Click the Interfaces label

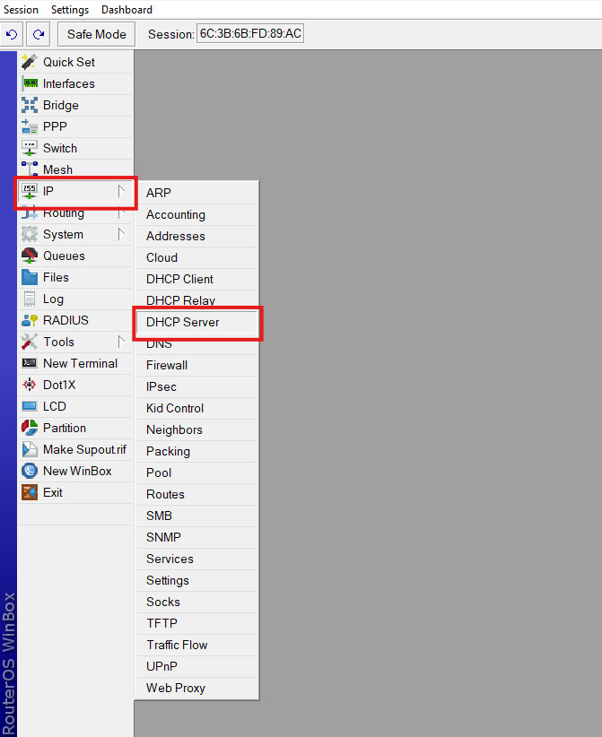[69, 83]
